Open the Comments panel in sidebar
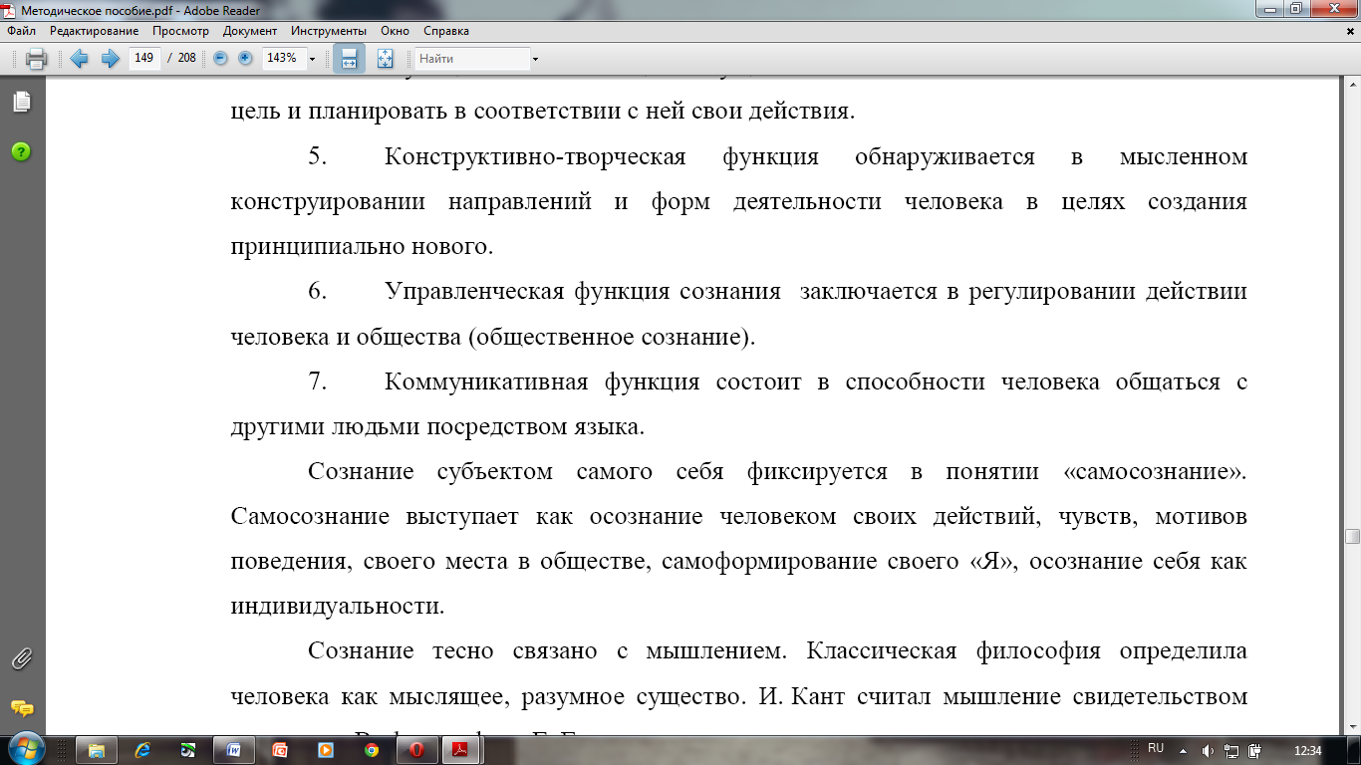This screenshot has width=1361, height=765. [21, 708]
